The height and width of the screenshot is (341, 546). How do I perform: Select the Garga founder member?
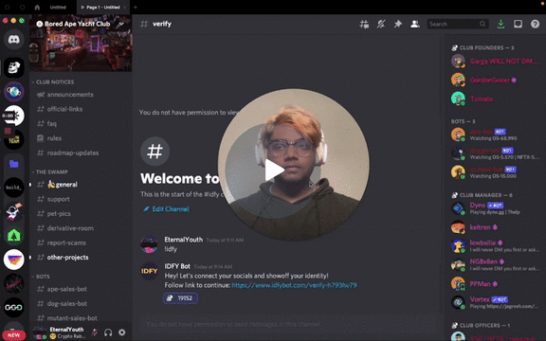point(495,62)
